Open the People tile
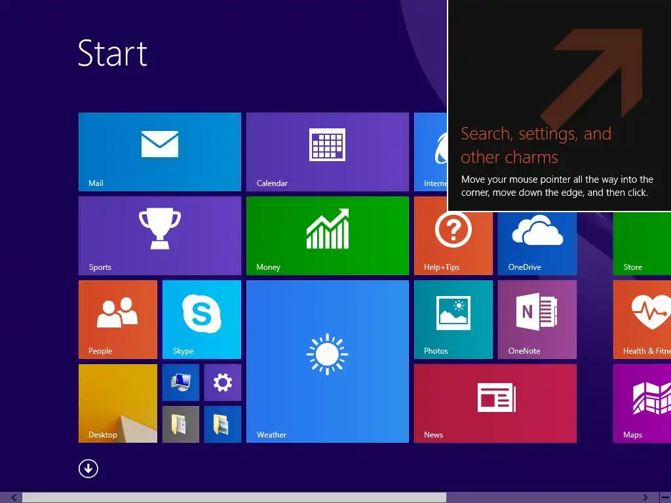 pyautogui.click(x=118, y=320)
